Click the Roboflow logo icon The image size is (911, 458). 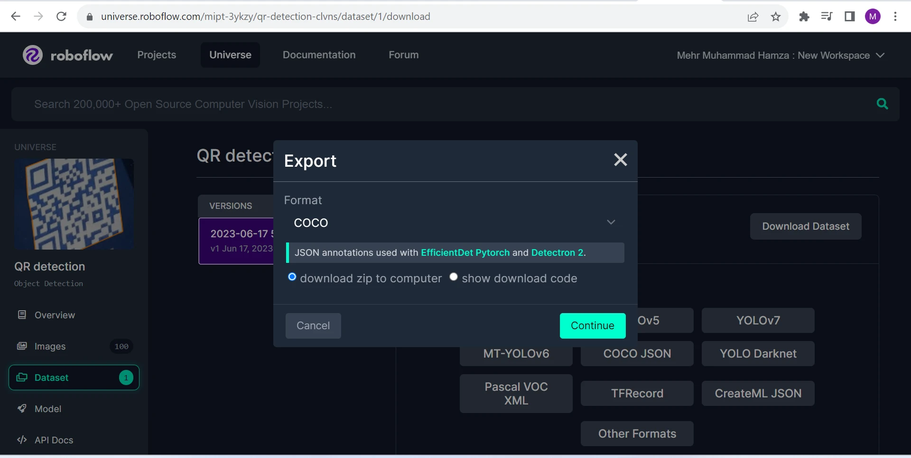click(33, 55)
